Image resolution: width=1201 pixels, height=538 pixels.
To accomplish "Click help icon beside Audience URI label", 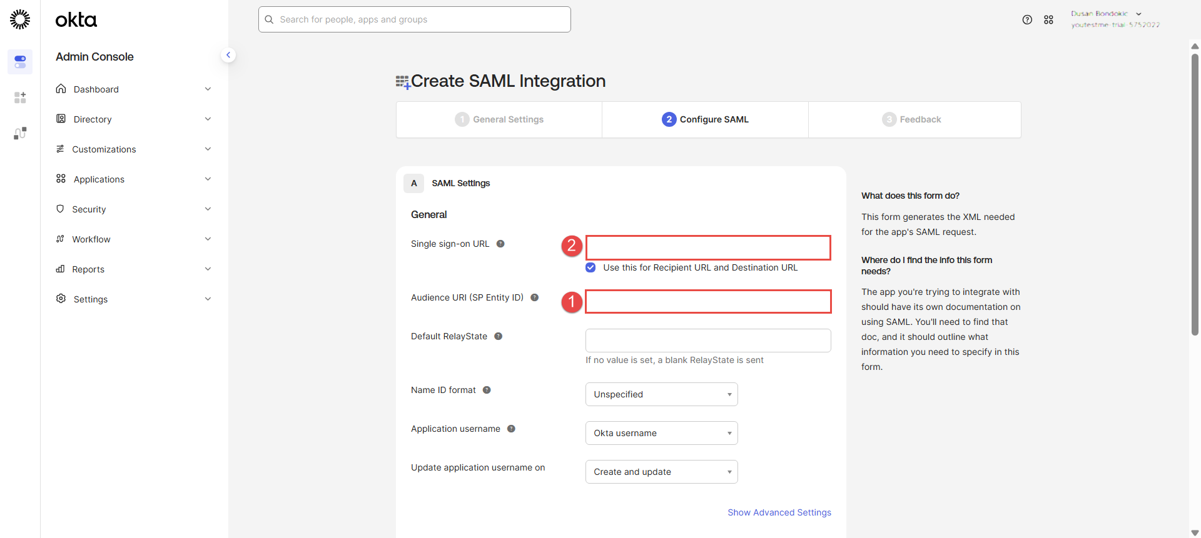I will tap(534, 297).
